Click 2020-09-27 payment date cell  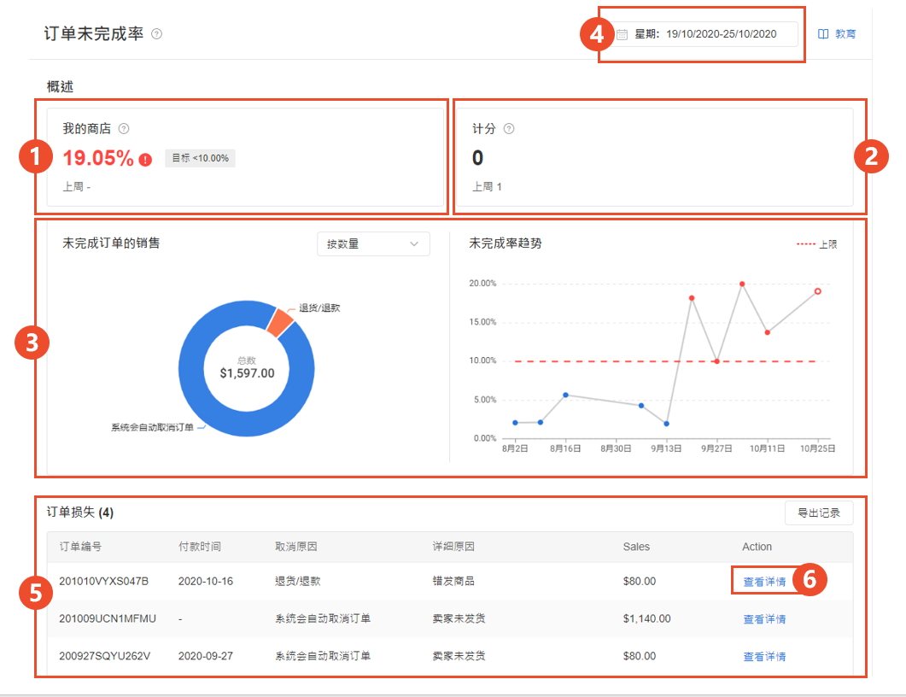point(206,657)
